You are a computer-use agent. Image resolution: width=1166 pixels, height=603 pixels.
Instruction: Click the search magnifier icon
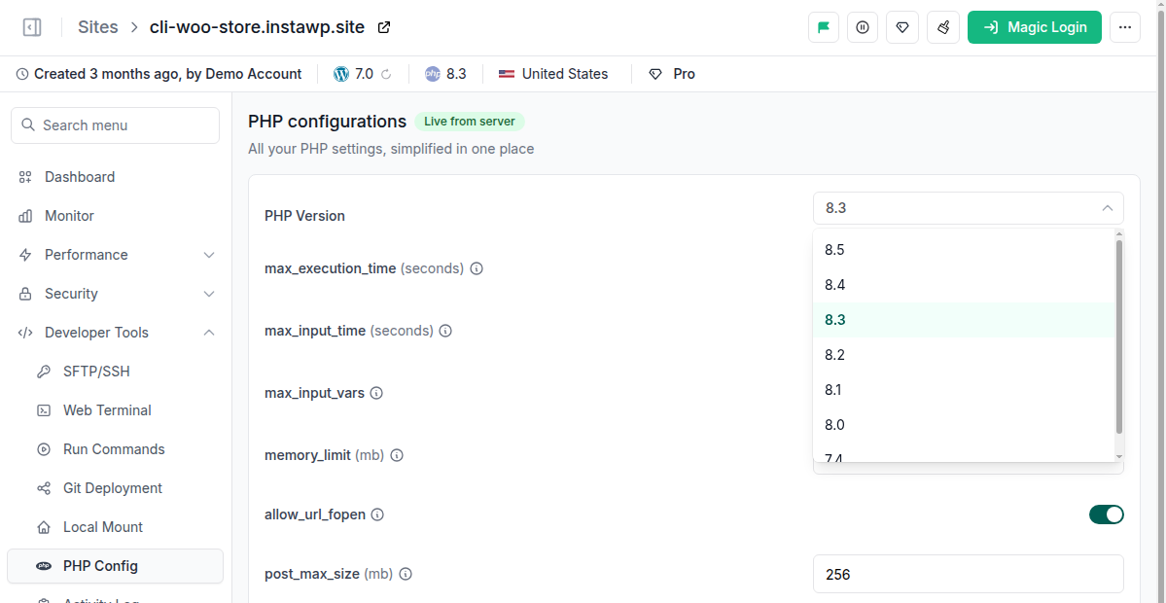tap(28, 124)
